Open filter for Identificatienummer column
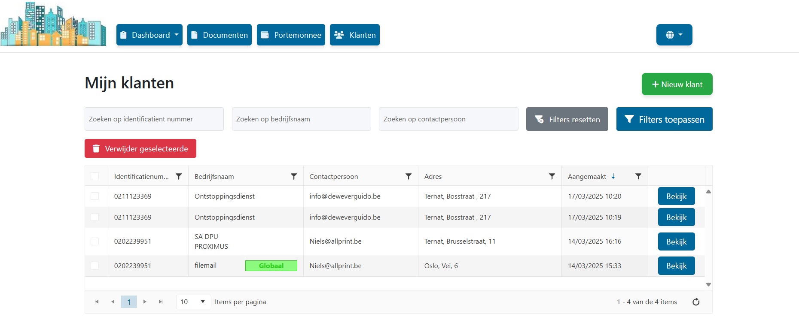 (179, 176)
